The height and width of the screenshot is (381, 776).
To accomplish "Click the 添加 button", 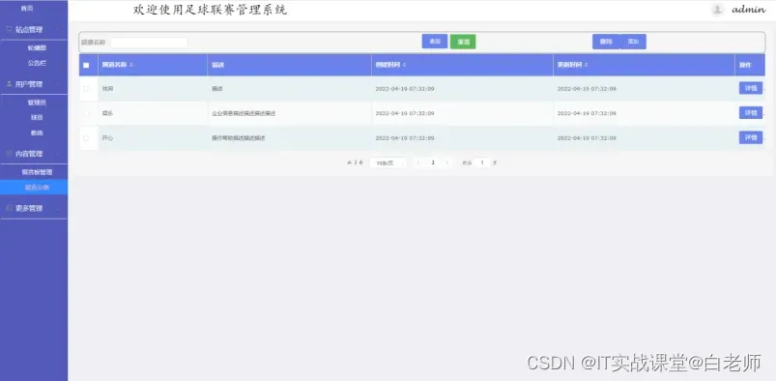I will coord(633,42).
